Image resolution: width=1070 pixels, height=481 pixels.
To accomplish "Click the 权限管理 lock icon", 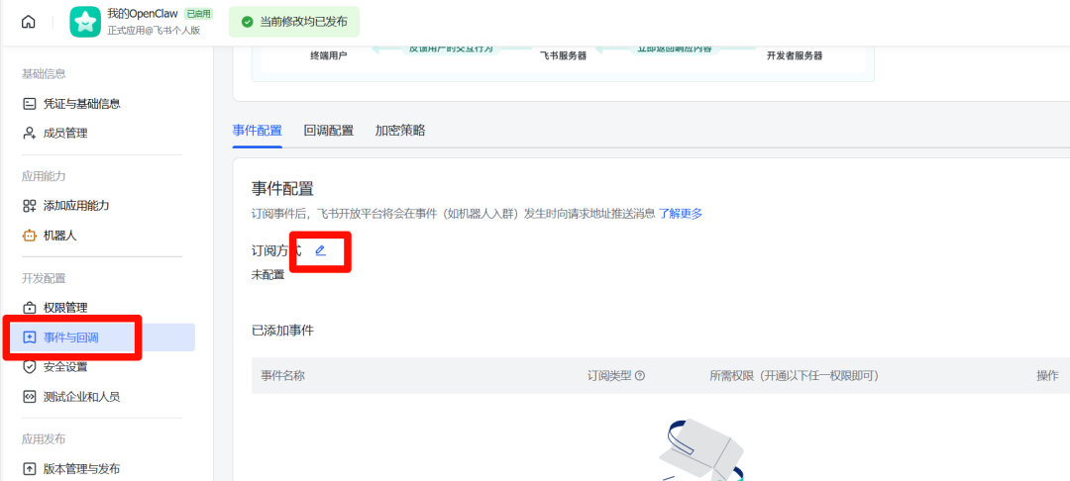I will point(30,308).
